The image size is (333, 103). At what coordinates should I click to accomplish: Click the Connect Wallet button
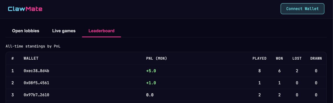coord(302,9)
